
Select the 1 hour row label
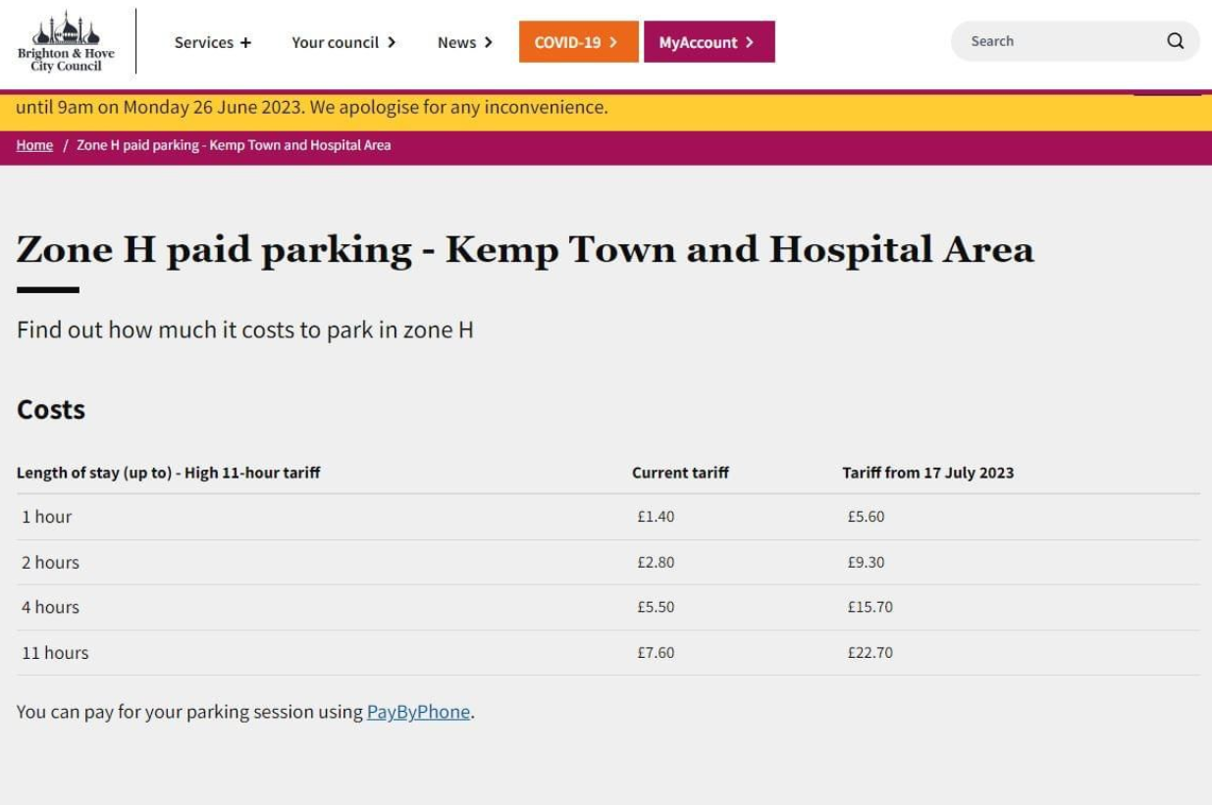(x=47, y=517)
